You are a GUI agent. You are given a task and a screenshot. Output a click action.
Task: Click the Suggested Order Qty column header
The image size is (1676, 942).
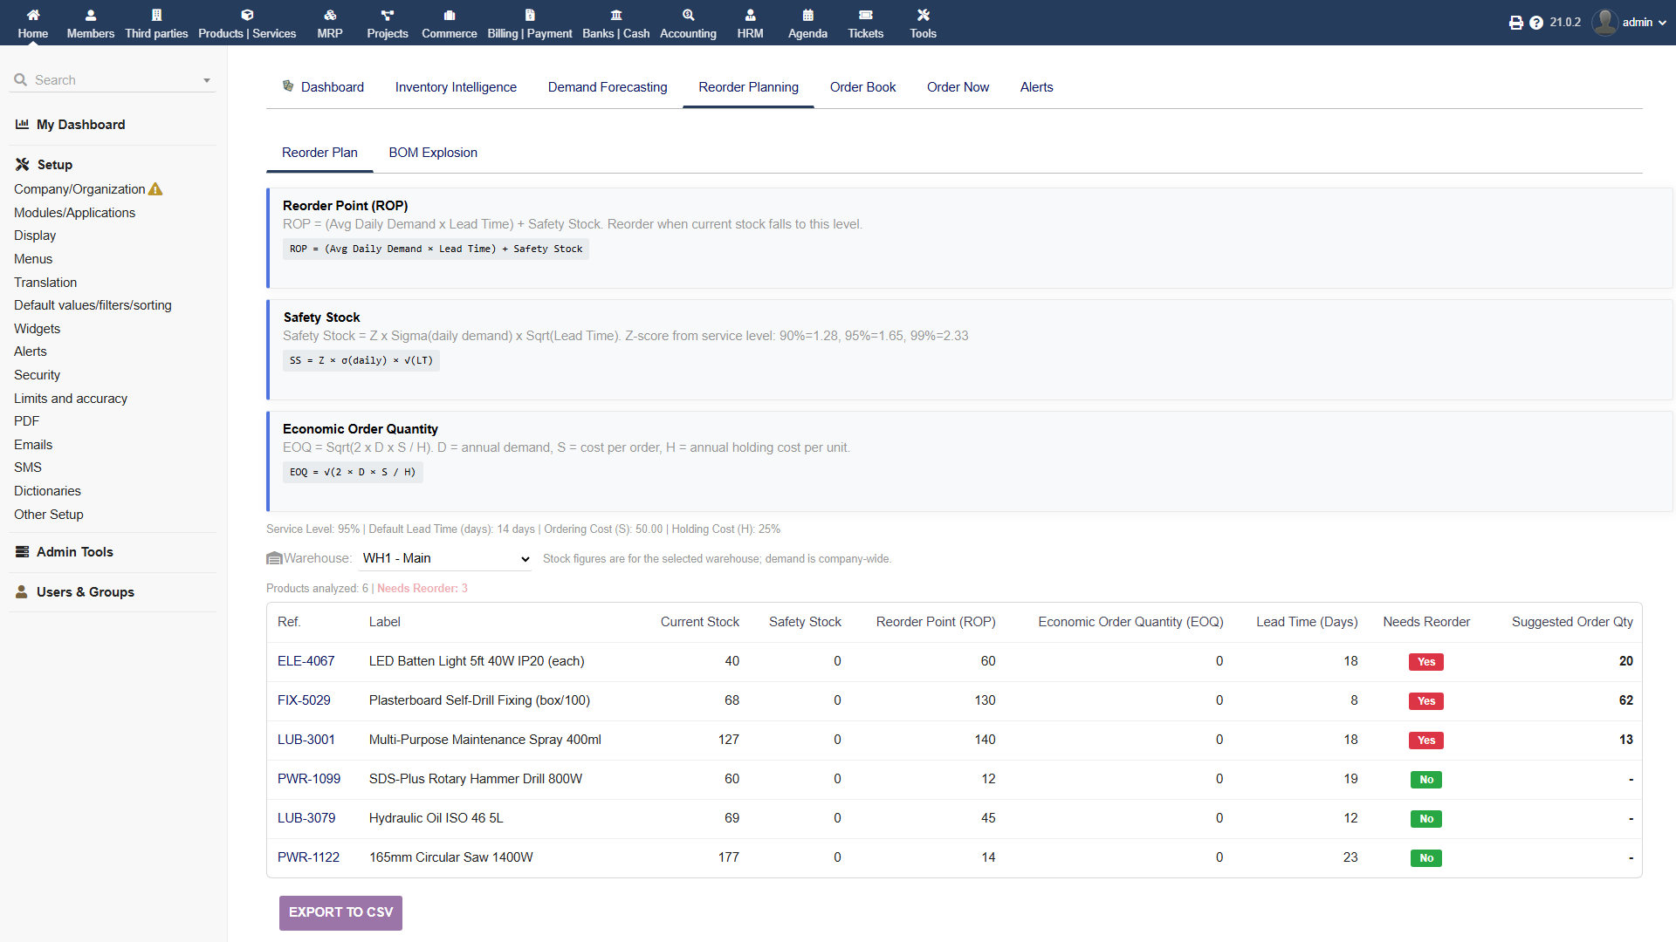pos(1572,622)
